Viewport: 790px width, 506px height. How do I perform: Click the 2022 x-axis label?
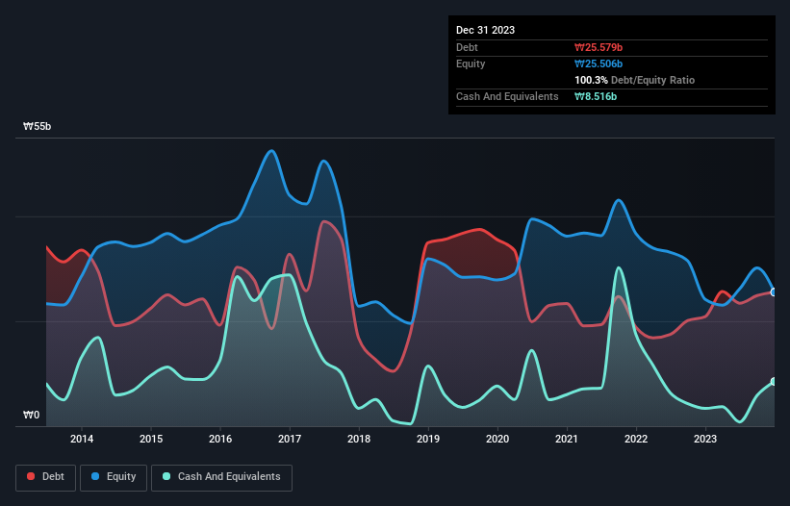tap(636, 439)
